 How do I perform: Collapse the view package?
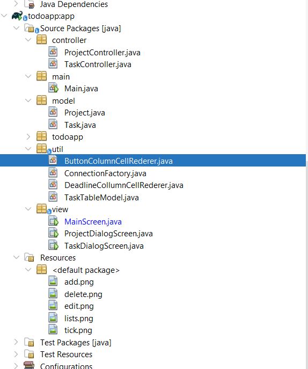click(28, 209)
